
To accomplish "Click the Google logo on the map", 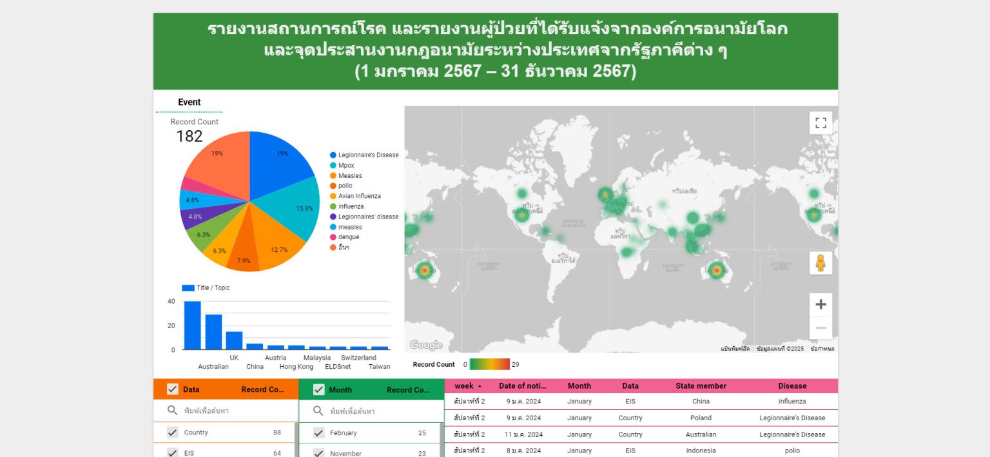I will 425,345.
